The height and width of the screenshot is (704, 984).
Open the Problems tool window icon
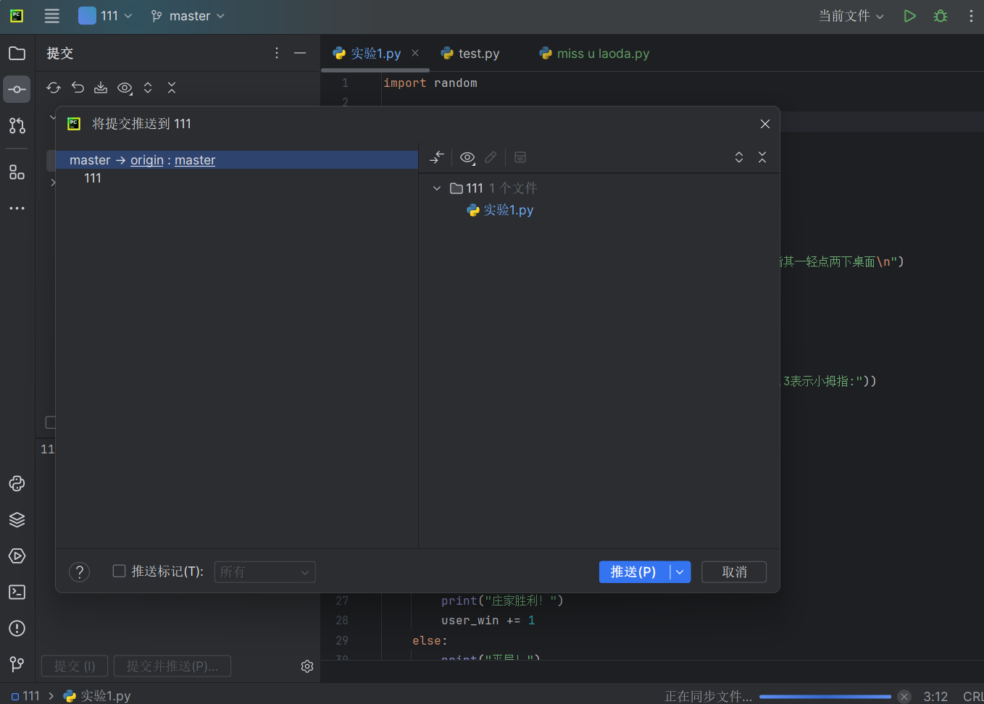point(17,629)
